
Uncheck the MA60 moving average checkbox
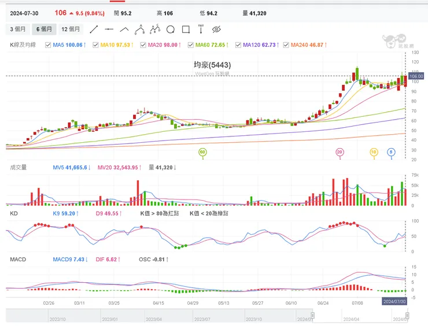coord(191,45)
